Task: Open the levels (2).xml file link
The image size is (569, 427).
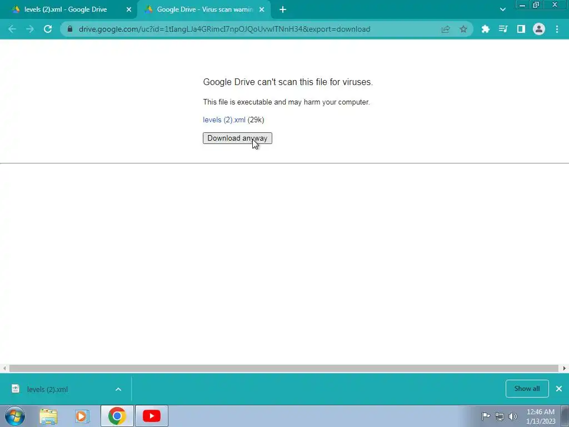Action: [224, 120]
